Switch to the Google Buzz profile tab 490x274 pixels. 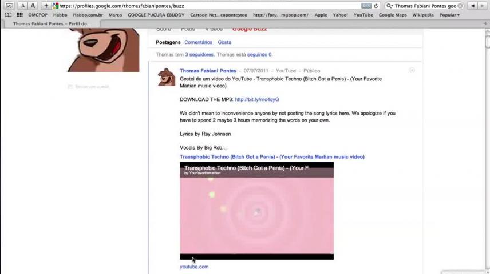[250, 29]
